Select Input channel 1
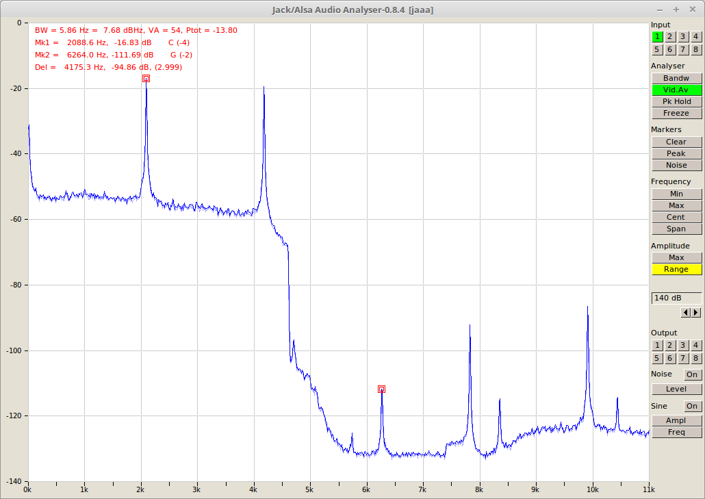Viewport: 705px width, 499px height. tap(657, 37)
